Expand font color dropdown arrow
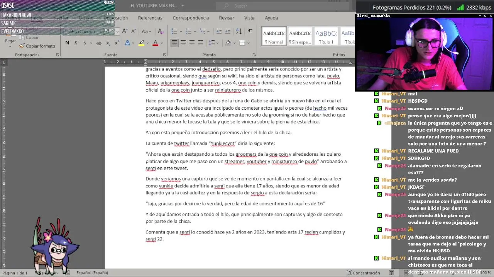 coord(162,43)
